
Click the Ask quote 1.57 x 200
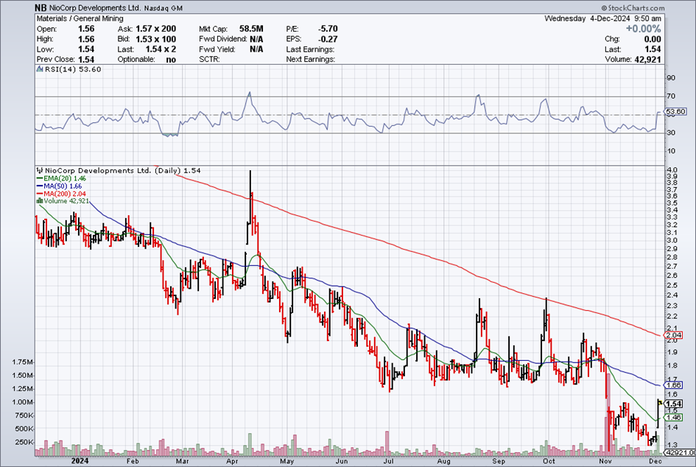click(156, 29)
